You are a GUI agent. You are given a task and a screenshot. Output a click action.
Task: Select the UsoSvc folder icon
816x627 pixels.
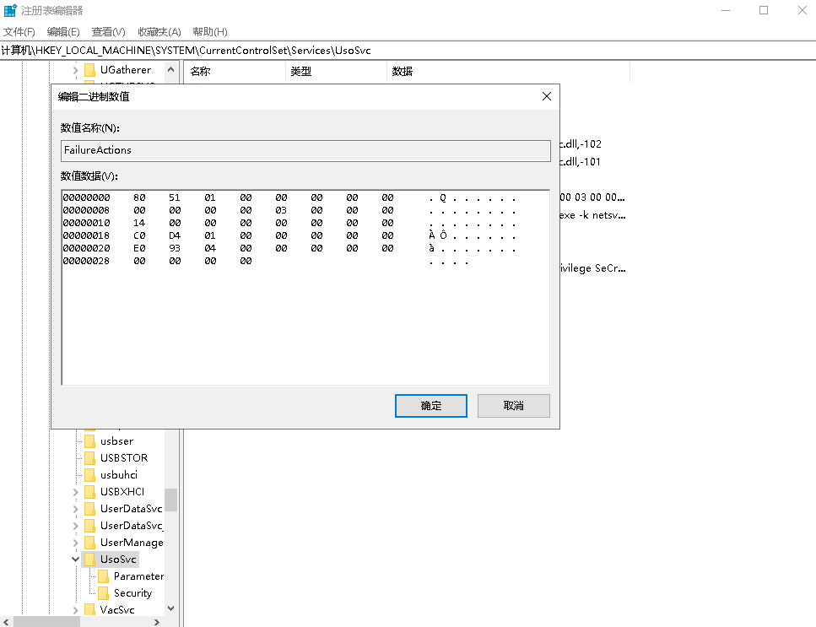click(x=90, y=559)
